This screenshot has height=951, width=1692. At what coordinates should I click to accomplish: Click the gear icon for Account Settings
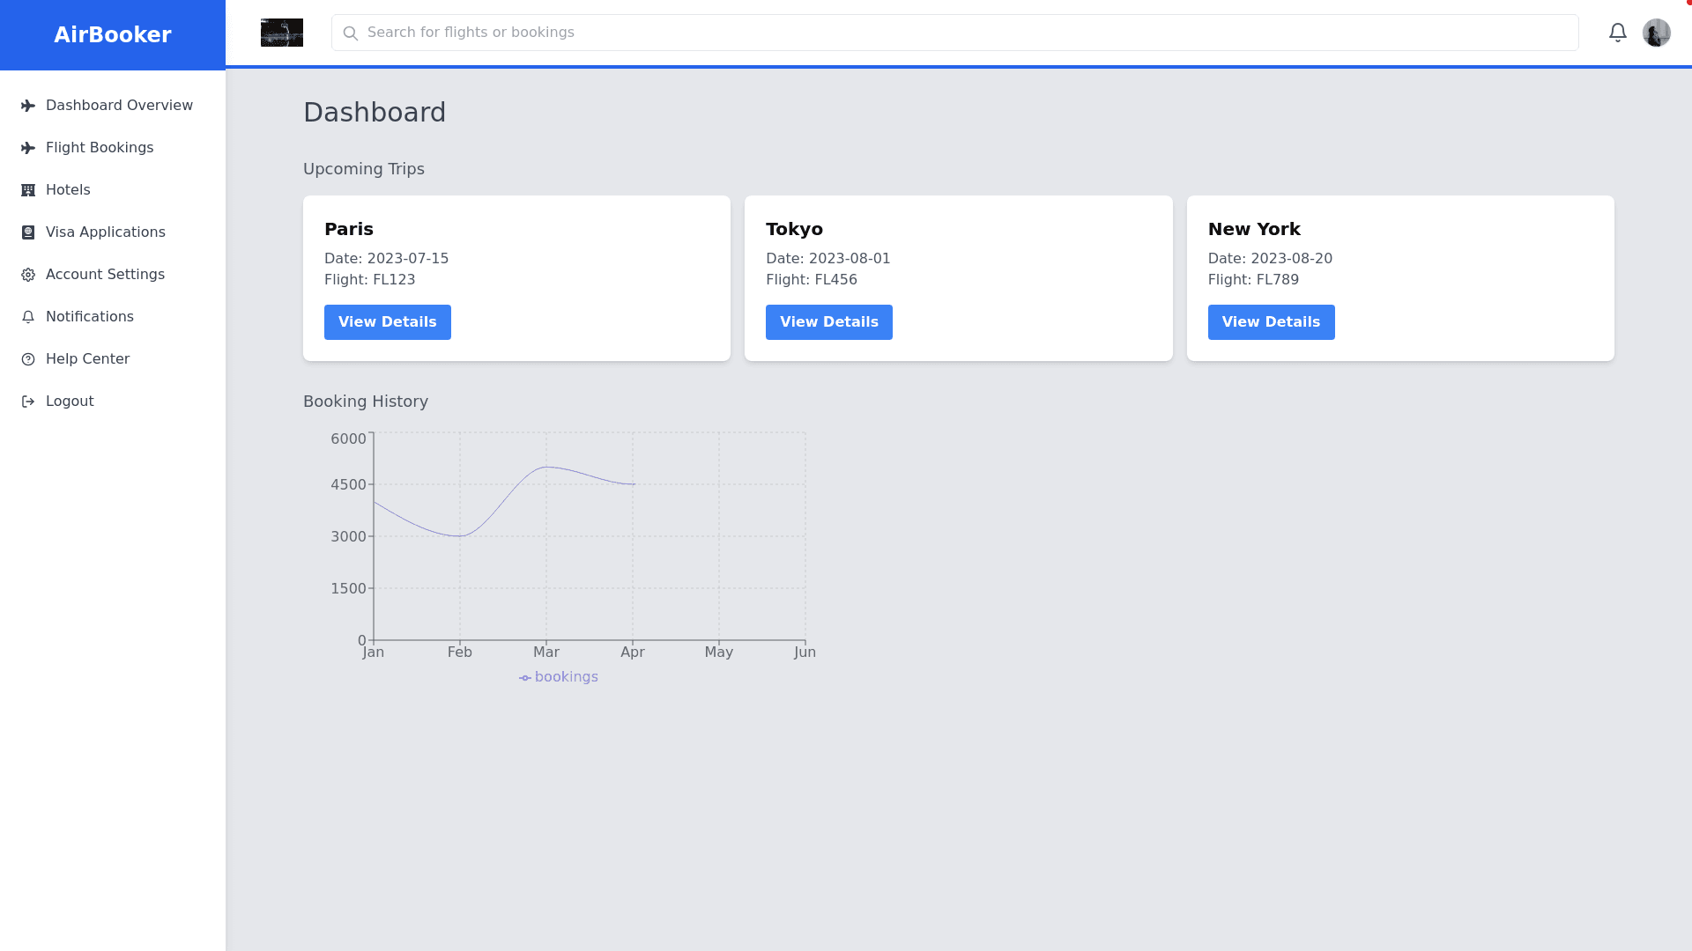pos(28,275)
